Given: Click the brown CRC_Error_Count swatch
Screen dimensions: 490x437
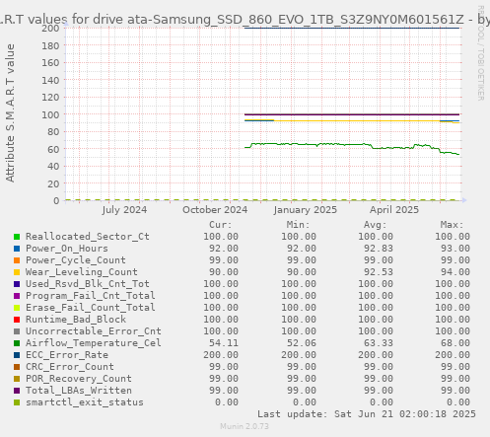Looking at the screenshot, I should tap(17, 367).
